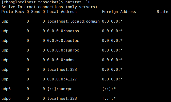Screen dimensions: 171x102
Task: Select '0.0.0.0:sunrpc' local address
Action: pyautogui.click(x=63, y=50)
